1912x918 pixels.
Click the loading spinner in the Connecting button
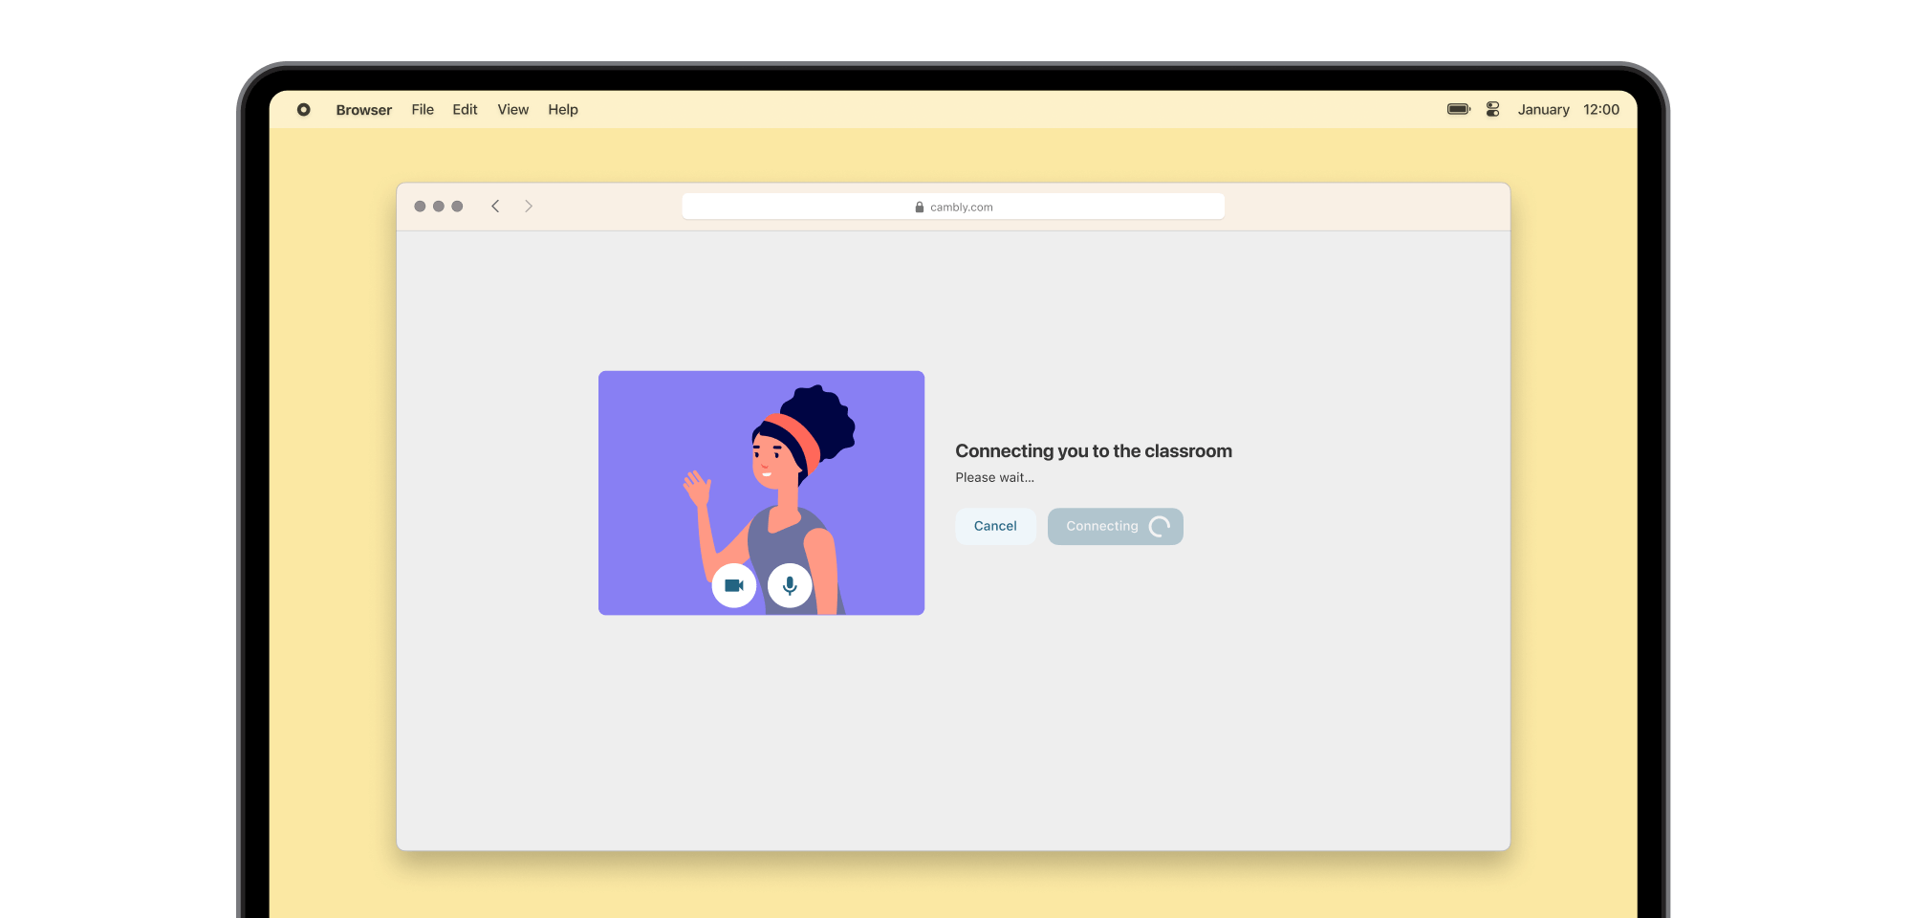click(1159, 526)
